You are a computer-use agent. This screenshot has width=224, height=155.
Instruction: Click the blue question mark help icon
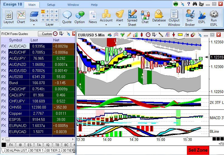pos(189,4)
